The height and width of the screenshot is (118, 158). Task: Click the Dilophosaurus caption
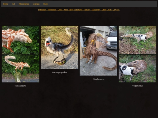98,79
